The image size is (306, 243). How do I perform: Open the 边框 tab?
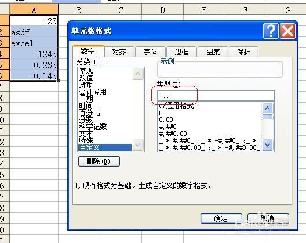[181, 52]
